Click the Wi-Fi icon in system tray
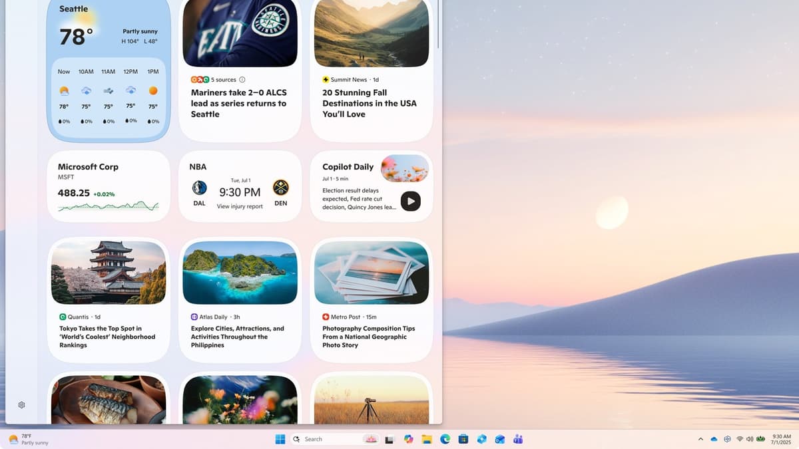Viewport: 799px width, 449px height. coord(739,439)
